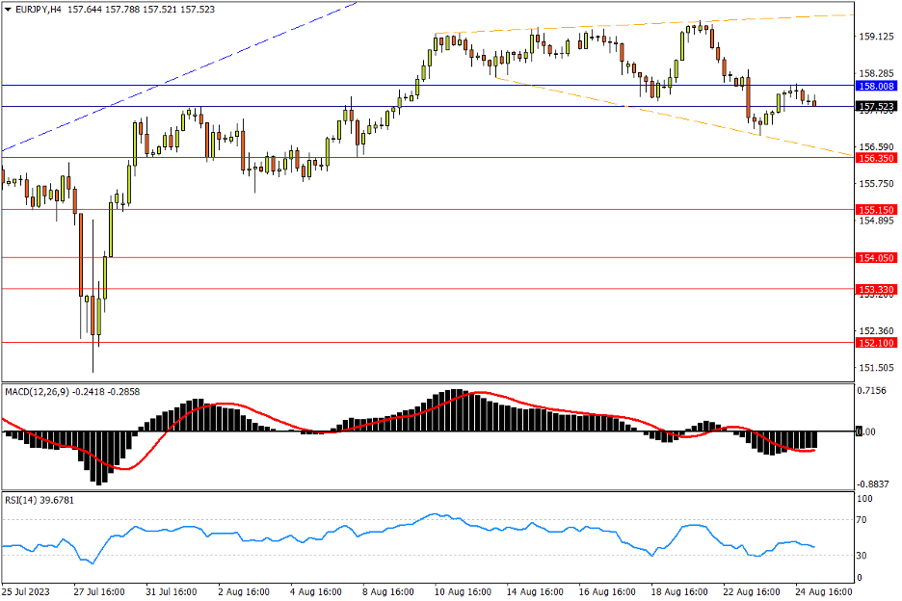
Task: Click the 153.330 support level label
Action: click(x=876, y=289)
